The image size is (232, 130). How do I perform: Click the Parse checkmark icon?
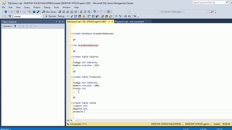(x=72, y=16)
